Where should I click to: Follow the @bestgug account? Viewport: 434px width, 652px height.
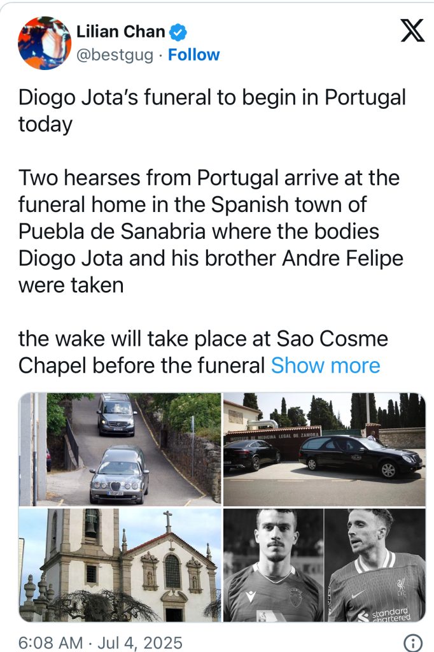(x=193, y=55)
